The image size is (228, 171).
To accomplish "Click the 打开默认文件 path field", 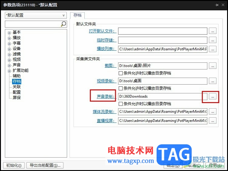I will 162,31.
